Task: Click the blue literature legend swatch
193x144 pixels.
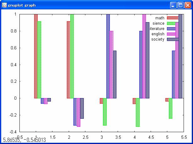Action: click(x=172, y=29)
